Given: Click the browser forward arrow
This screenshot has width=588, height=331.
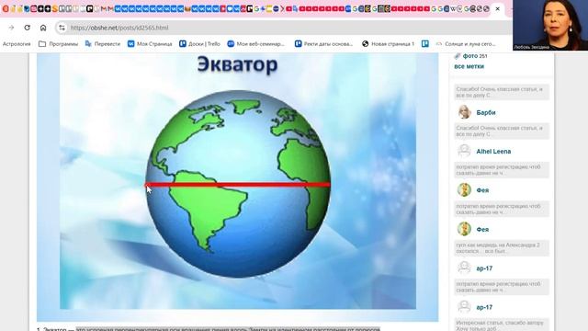Looking at the screenshot, I should pos(11,28).
